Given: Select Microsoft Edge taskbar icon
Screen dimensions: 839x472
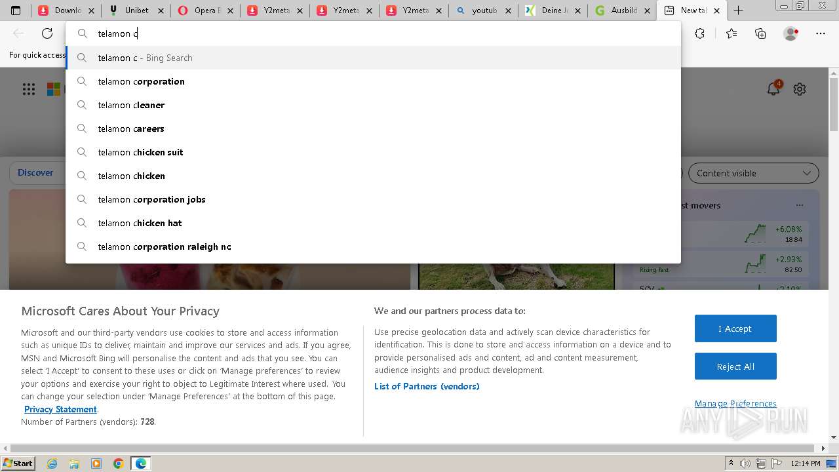Looking at the screenshot, I should pyautogui.click(x=141, y=463).
